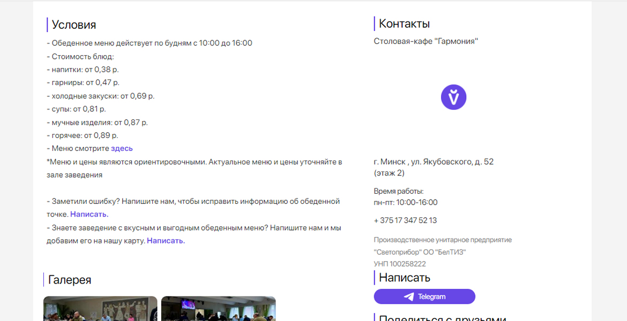Click the "Поделиться с друзьями" heading
Image resolution: width=627 pixels, height=321 pixels.
[x=443, y=318]
